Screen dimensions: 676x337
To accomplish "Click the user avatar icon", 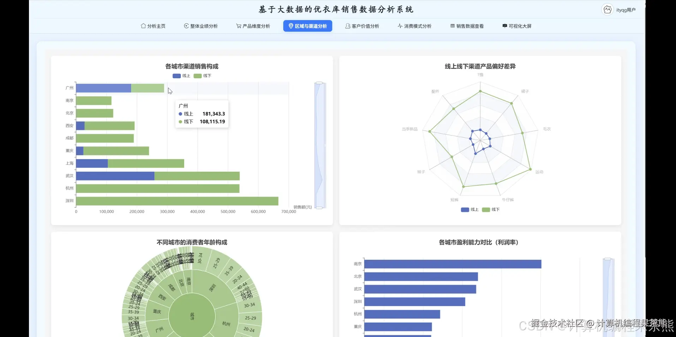I will point(608,10).
